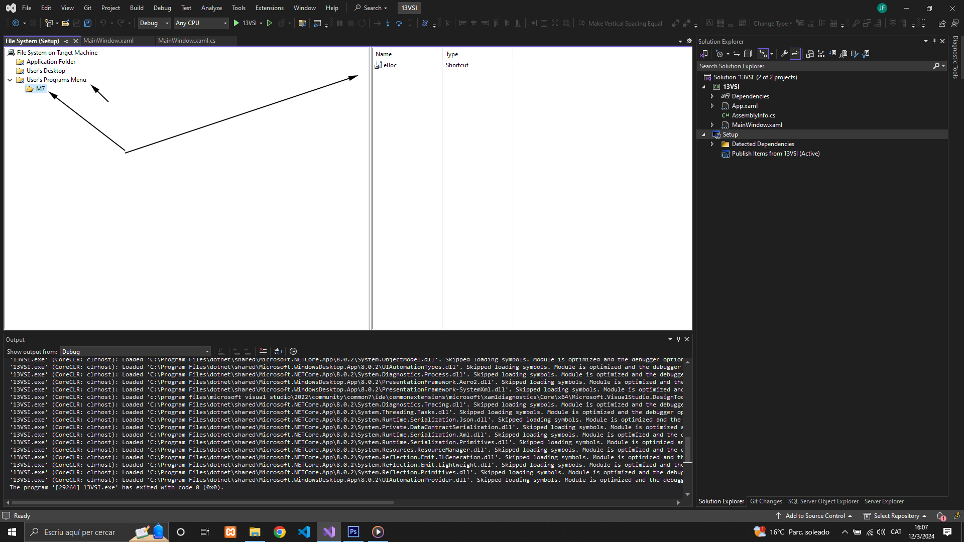Image resolution: width=964 pixels, height=542 pixels.
Task: Toggle Word Wrap in Output window
Action: pos(278,351)
